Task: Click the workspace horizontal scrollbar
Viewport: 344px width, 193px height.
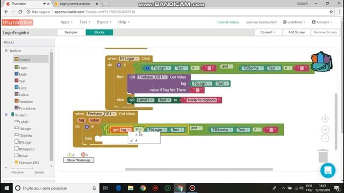Action: point(199,169)
